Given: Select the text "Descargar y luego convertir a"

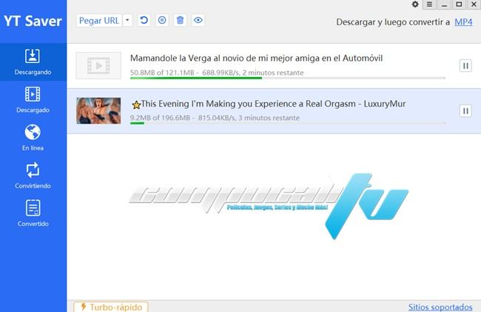Looking at the screenshot, I should 393,22.
